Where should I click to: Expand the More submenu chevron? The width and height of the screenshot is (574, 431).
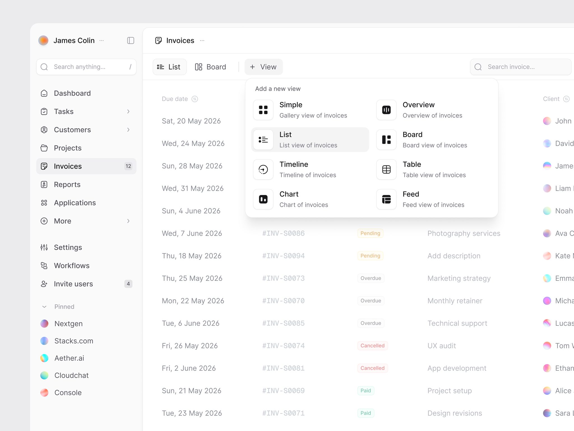point(128,221)
